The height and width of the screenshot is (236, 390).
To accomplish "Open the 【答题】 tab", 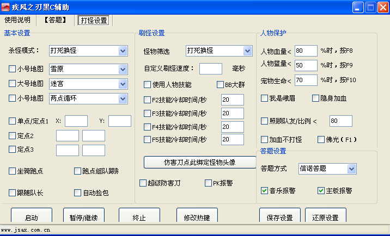I will (x=56, y=20).
